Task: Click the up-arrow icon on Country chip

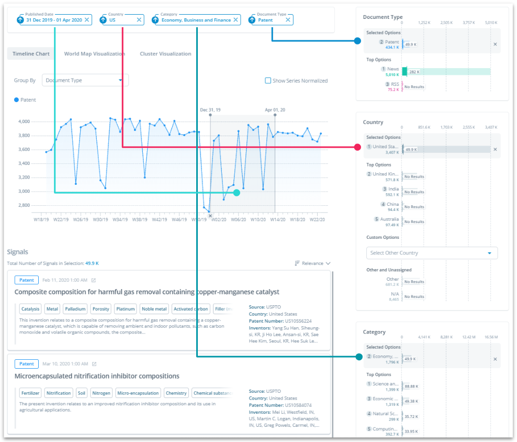Action: pyautogui.click(x=103, y=20)
